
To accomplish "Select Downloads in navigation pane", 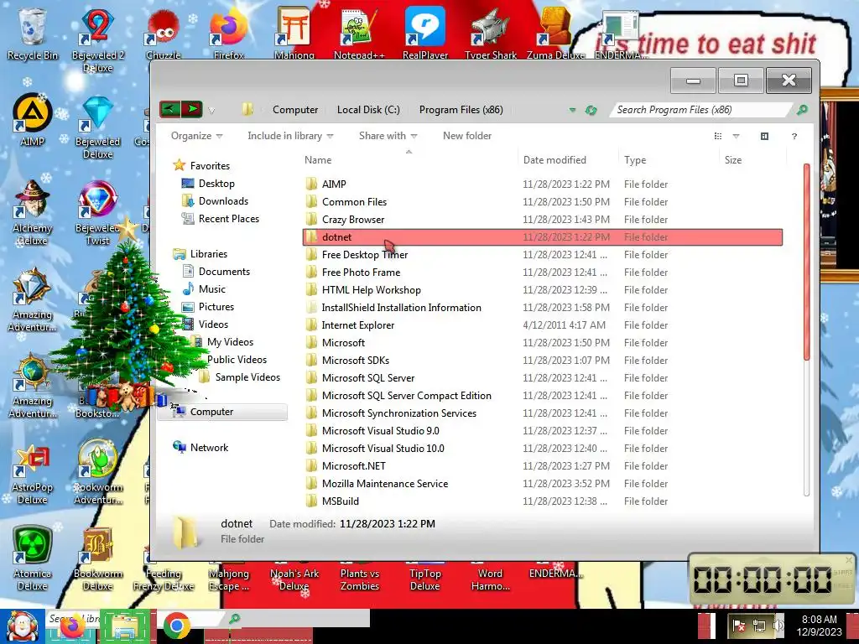I will coord(223,201).
